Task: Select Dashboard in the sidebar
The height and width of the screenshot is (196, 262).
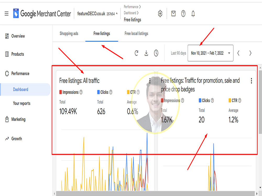Action: coord(25,89)
